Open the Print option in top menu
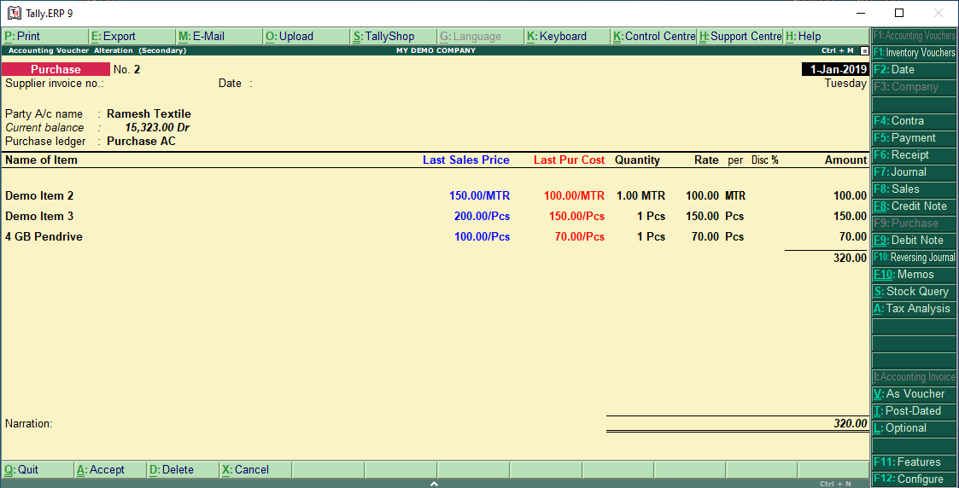The image size is (959, 488). coord(44,37)
